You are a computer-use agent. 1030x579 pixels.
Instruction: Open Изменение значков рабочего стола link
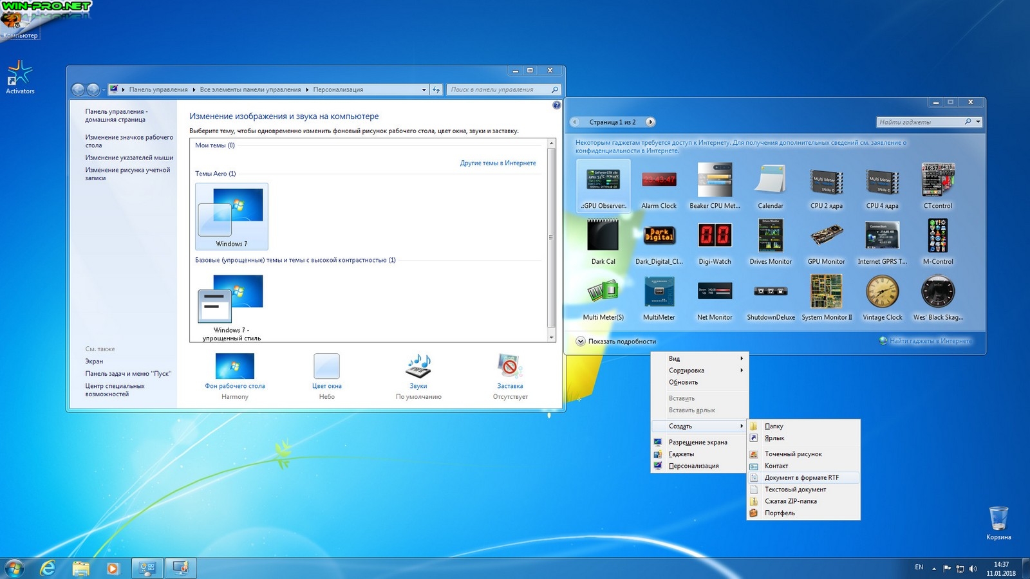pyautogui.click(x=129, y=141)
